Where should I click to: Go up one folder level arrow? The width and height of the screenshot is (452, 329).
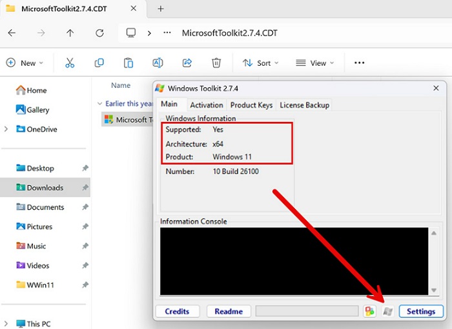70,33
